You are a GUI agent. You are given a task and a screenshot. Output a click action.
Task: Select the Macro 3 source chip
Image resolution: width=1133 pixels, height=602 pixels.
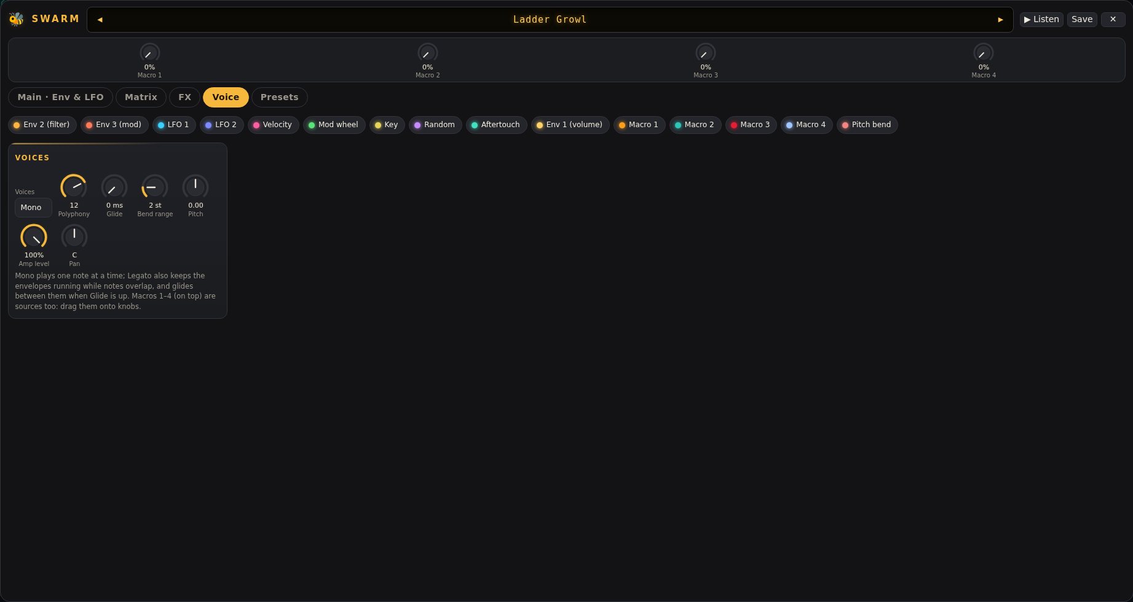point(751,125)
